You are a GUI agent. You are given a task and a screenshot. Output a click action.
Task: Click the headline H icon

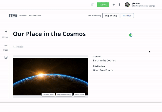click(6, 32)
